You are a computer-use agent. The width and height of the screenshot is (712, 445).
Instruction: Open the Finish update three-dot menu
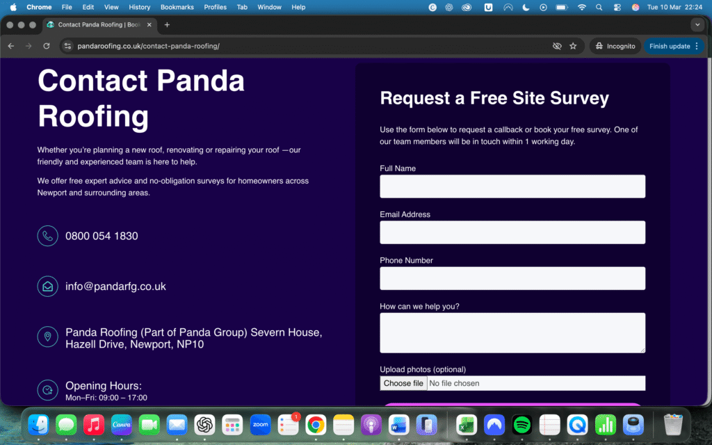coord(697,46)
